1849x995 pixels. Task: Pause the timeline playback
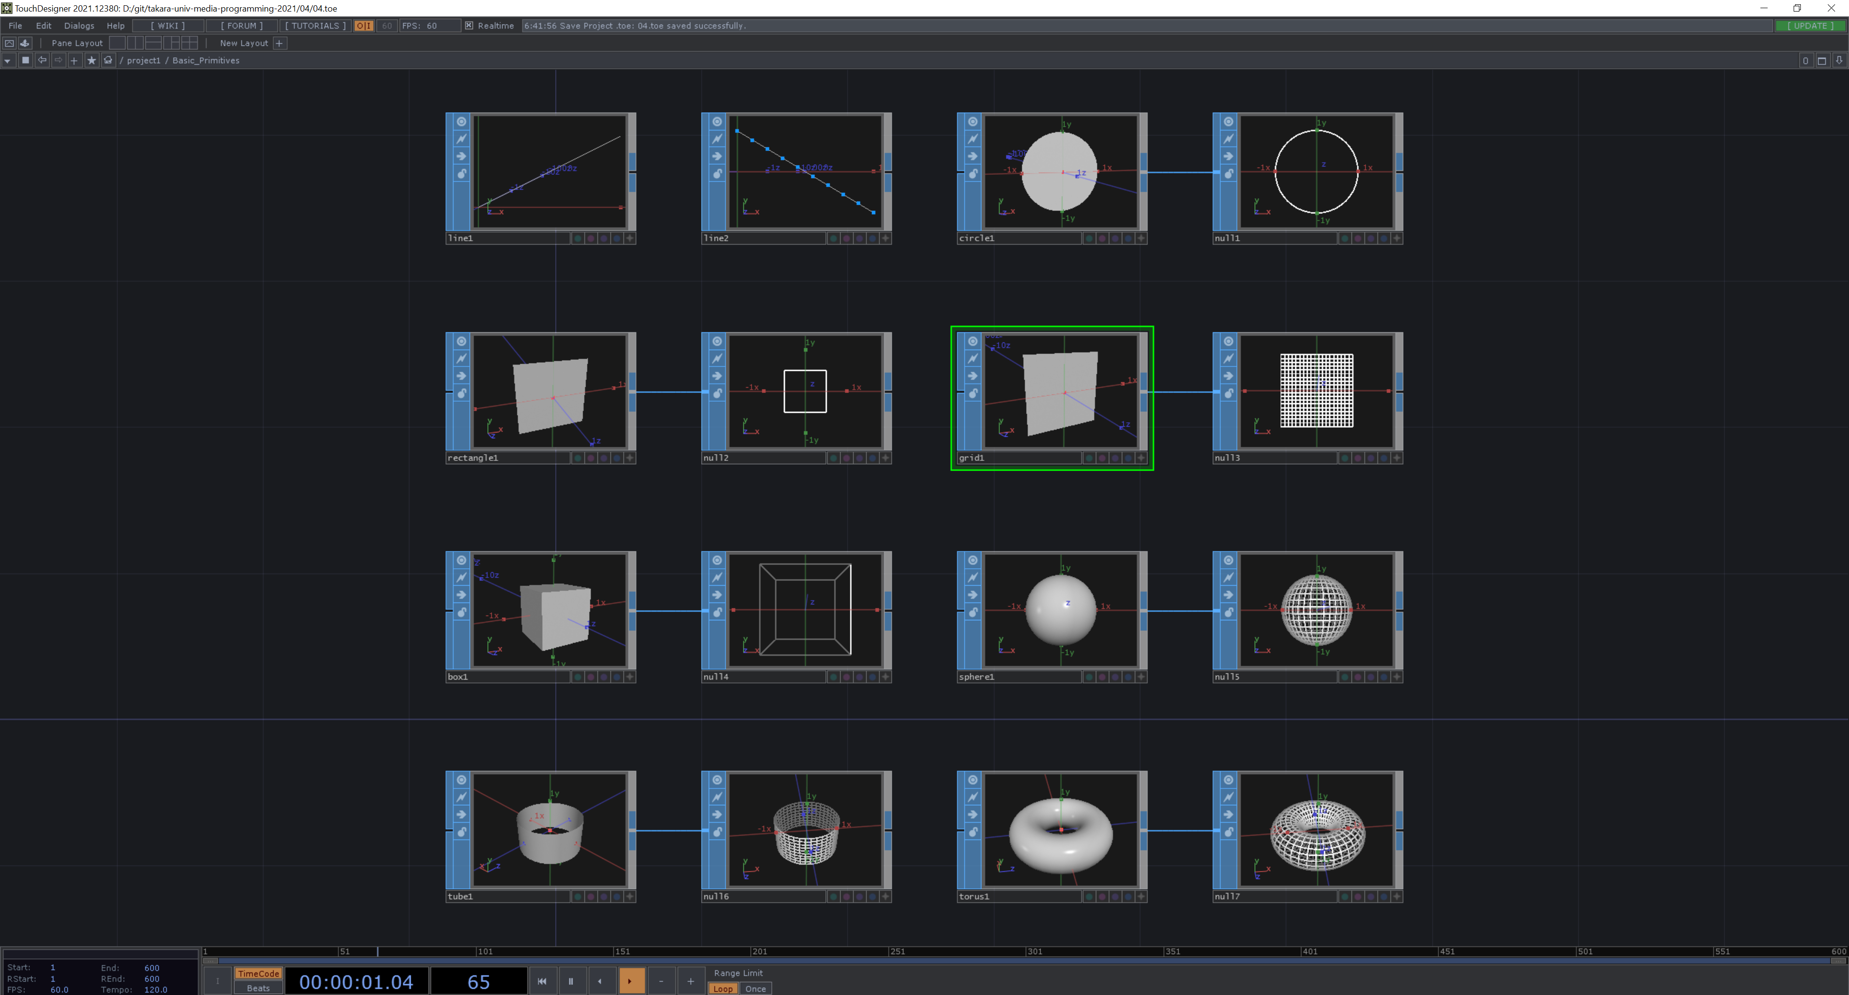pos(571,981)
